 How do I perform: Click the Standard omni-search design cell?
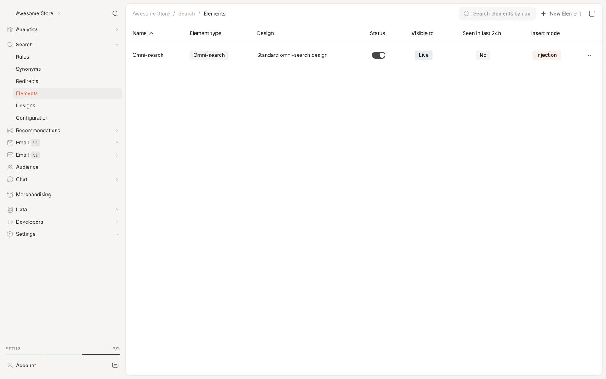tap(292, 55)
